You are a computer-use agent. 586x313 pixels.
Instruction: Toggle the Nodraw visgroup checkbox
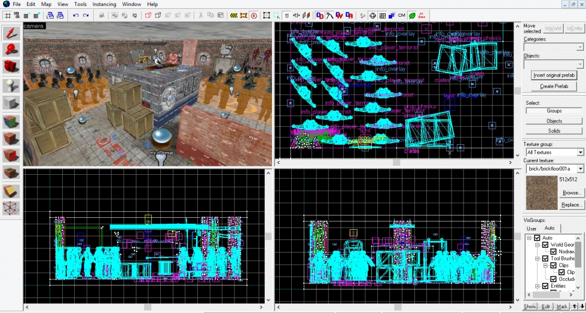pyautogui.click(x=554, y=252)
